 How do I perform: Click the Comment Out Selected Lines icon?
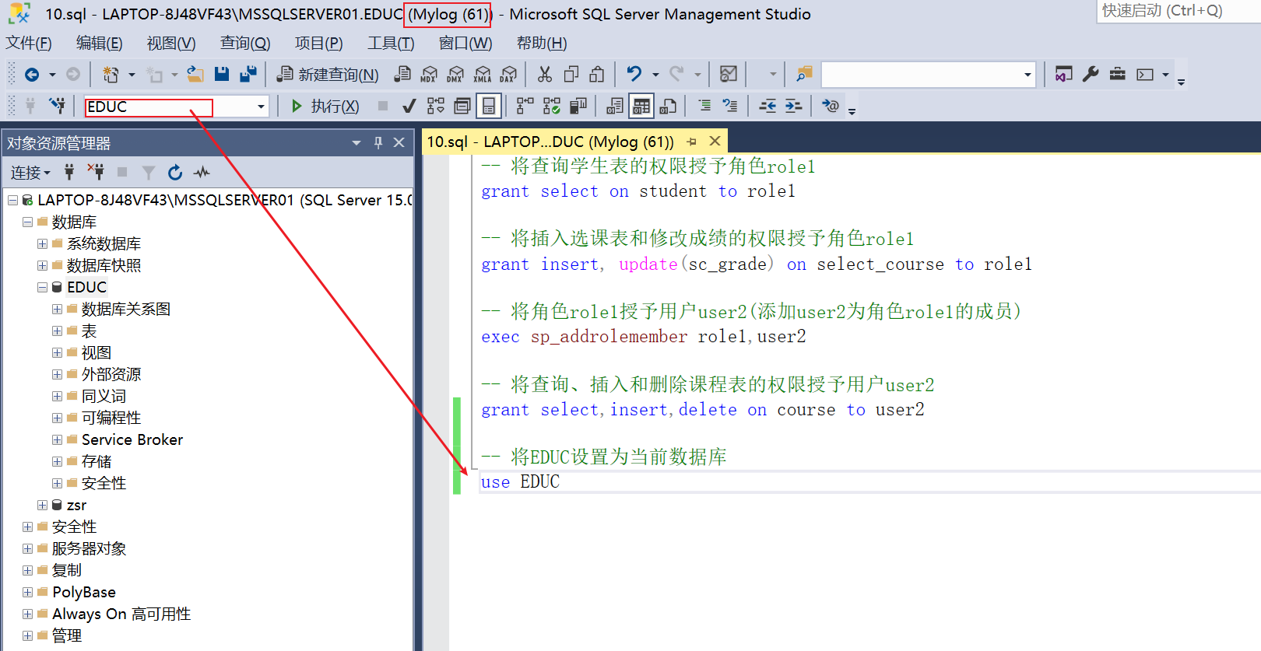coord(704,106)
